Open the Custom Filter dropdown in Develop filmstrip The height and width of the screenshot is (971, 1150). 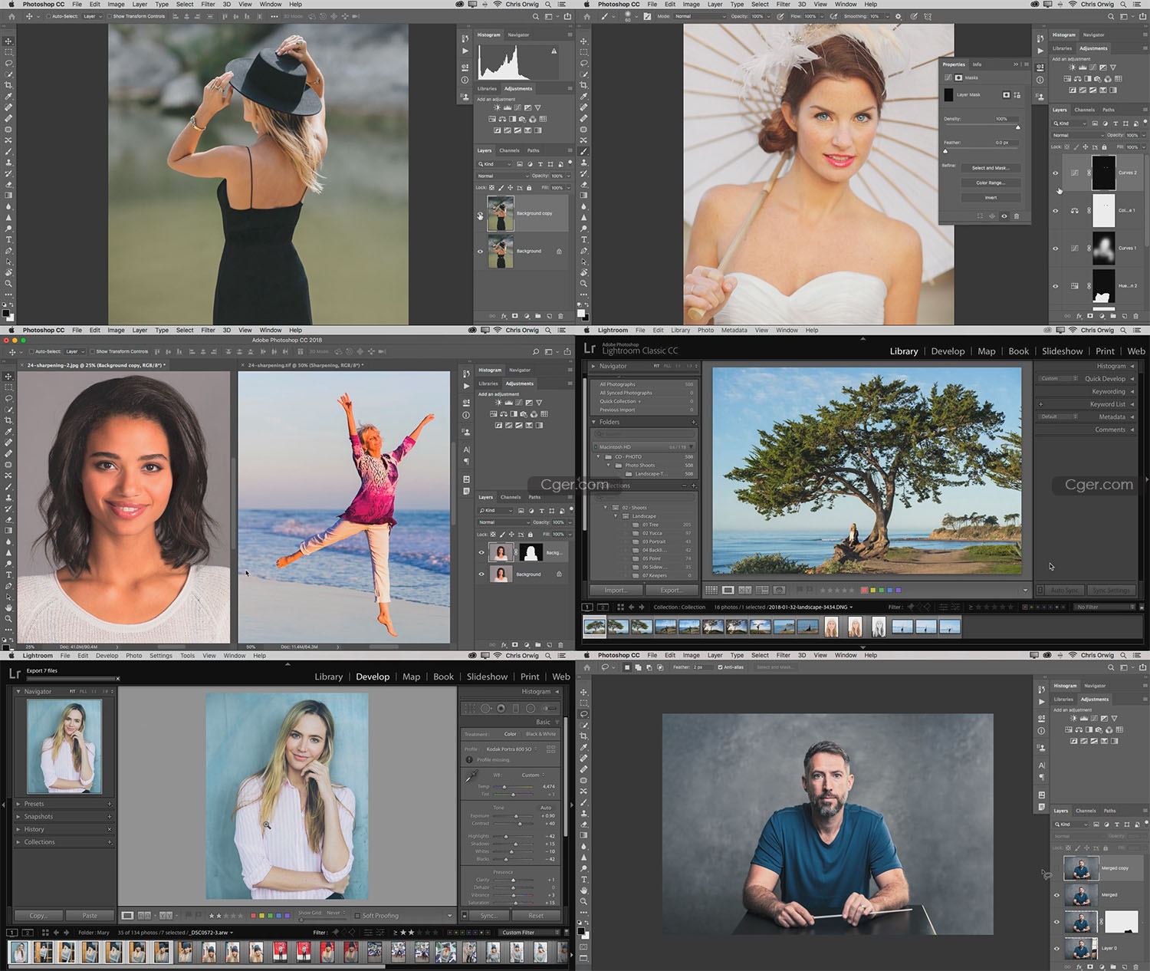[531, 933]
